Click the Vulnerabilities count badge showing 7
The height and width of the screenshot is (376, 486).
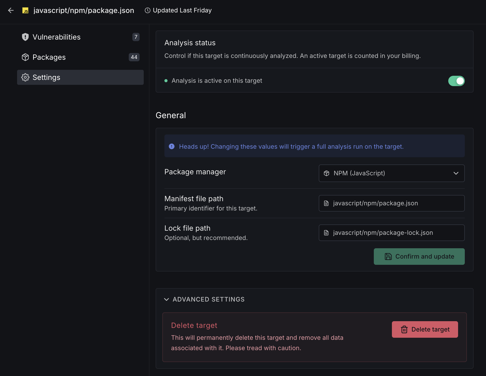pos(136,37)
